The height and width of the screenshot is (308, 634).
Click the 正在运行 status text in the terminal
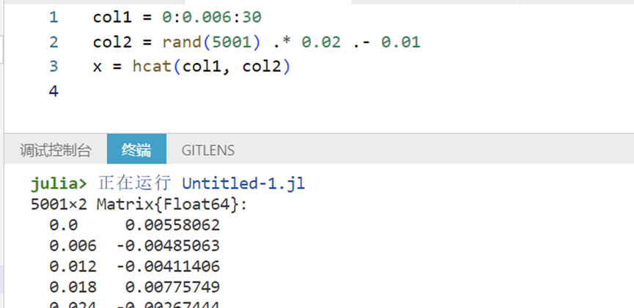[134, 184]
